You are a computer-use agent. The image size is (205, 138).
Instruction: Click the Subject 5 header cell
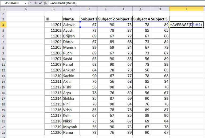(x=160, y=19)
